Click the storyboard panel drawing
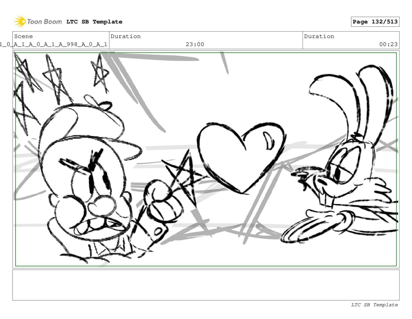412x319 pixels. [206, 159]
